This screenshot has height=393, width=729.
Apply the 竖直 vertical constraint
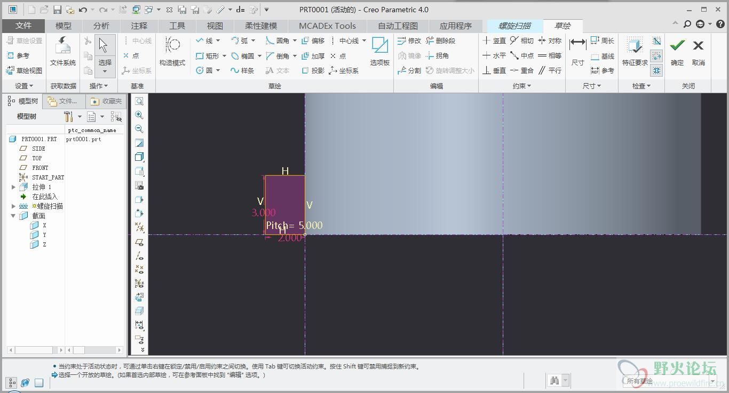494,40
